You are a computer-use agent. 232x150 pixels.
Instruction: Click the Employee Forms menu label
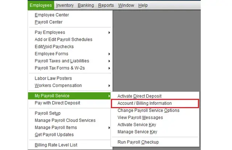coord(51,54)
